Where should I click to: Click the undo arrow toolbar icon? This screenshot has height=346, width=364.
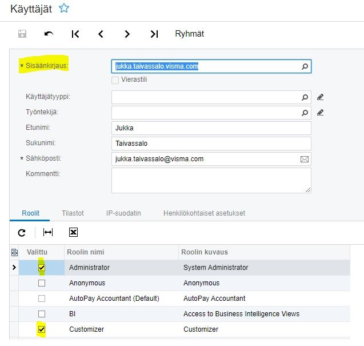coord(49,34)
